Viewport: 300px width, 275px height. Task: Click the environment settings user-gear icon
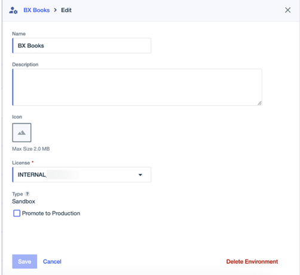click(13, 10)
